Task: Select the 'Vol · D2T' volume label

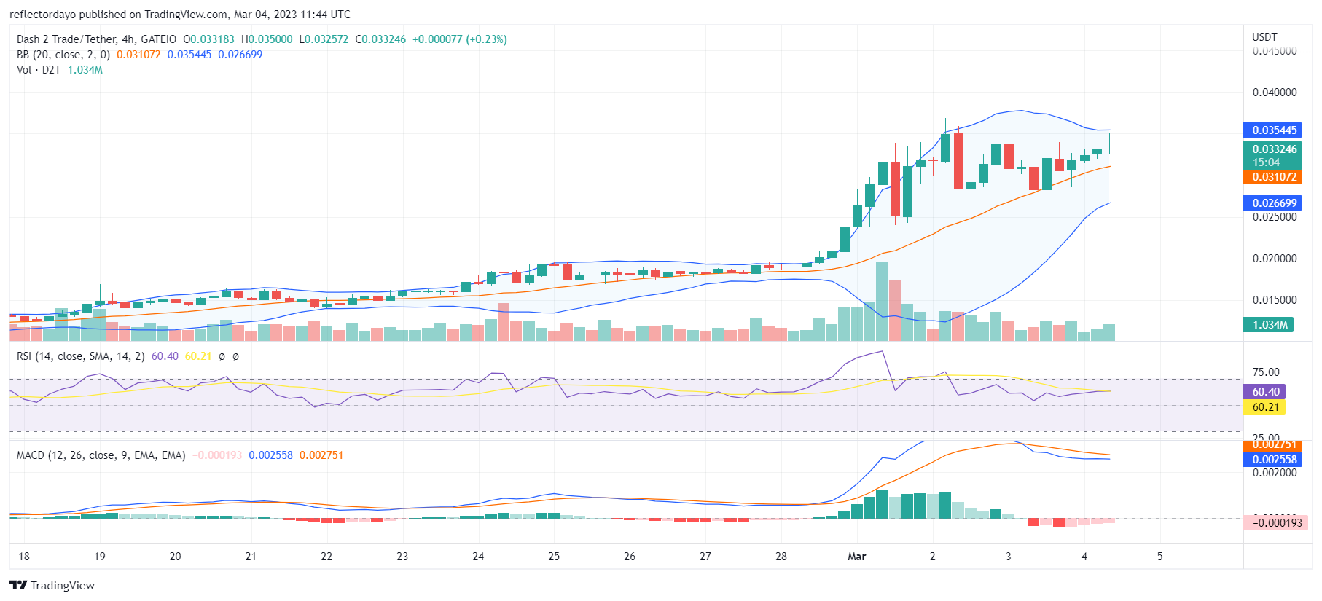Action: [39, 70]
